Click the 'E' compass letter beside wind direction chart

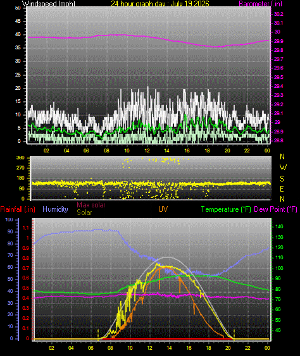click(x=282, y=189)
